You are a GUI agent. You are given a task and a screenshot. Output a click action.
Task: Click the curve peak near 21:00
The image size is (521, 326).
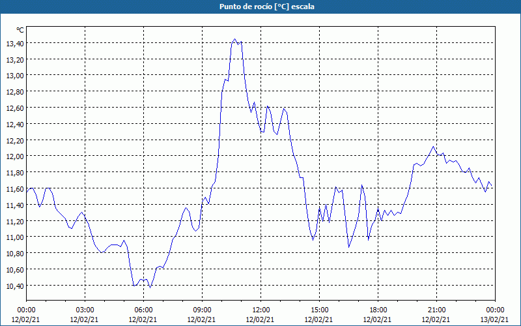pyautogui.click(x=433, y=146)
